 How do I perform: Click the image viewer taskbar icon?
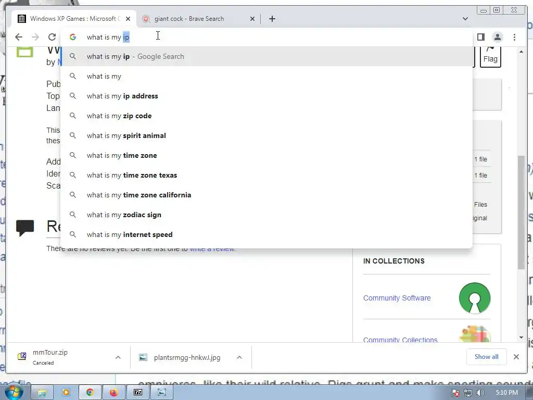162,393
